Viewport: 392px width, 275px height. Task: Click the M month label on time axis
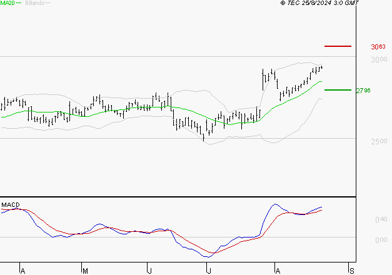click(x=85, y=271)
